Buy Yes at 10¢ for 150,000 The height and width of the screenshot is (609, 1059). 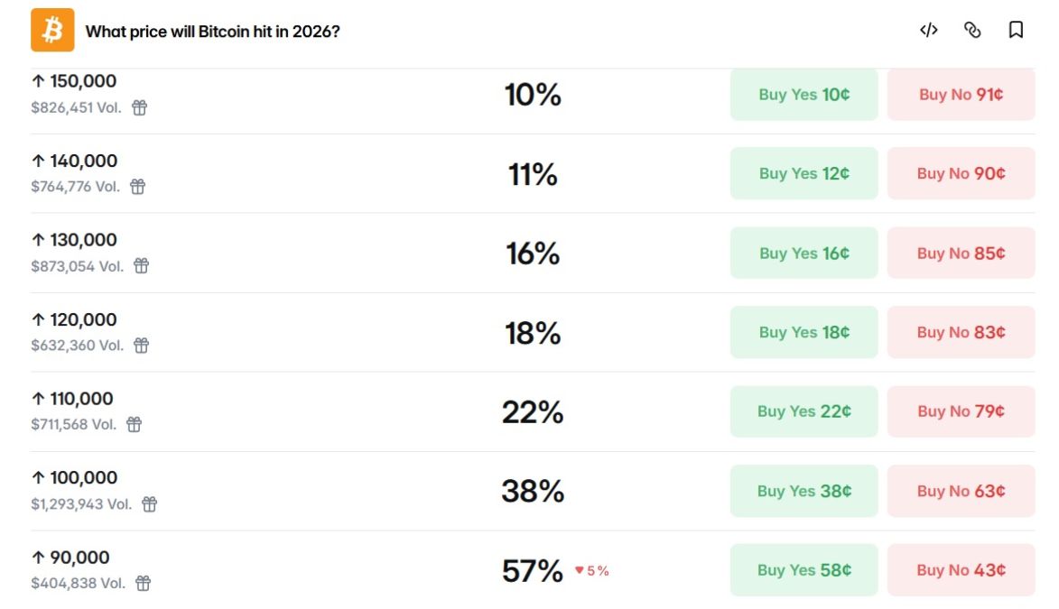pyautogui.click(x=804, y=94)
